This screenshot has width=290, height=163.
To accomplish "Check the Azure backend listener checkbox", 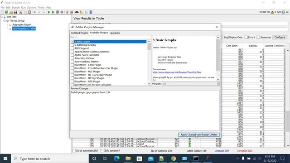I will [72, 62].
